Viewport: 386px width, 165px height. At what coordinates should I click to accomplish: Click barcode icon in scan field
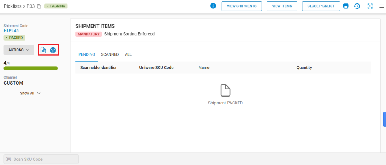tap(9, 159)
